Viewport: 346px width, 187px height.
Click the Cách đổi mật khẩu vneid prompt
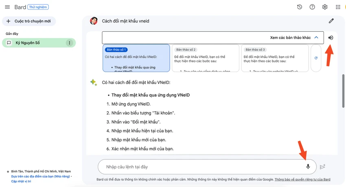tap(125, 21)
